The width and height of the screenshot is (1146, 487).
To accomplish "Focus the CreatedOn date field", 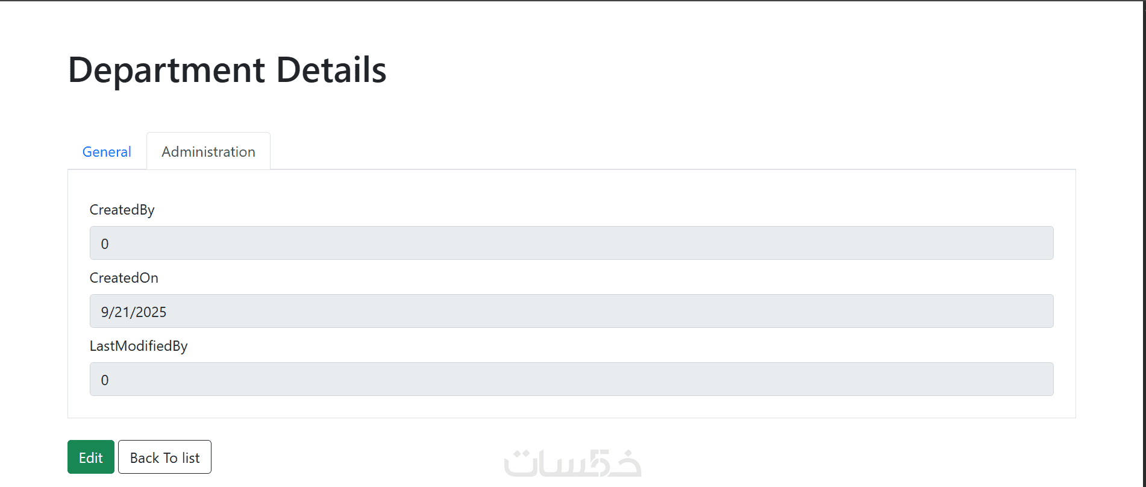I will 571,312.
